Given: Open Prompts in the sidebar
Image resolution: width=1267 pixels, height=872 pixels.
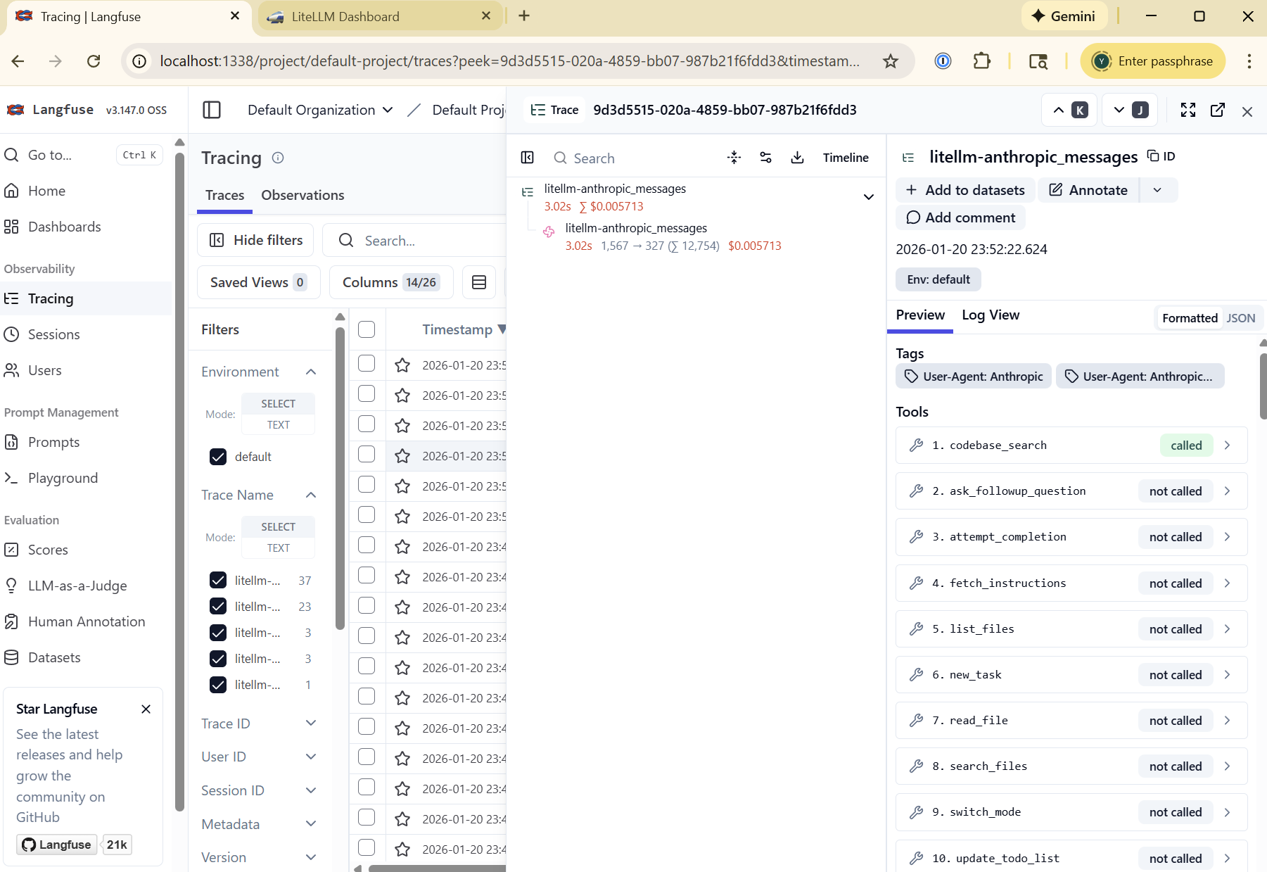Looking at the screenshot, I should tap(53, 442).
